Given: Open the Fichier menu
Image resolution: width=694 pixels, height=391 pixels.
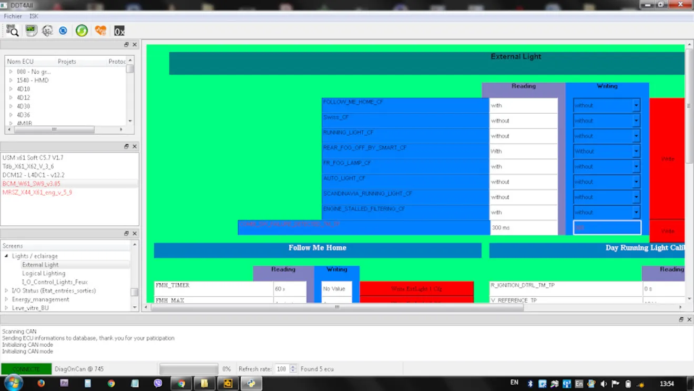Looking at the screenshot, I should (13, 16).
